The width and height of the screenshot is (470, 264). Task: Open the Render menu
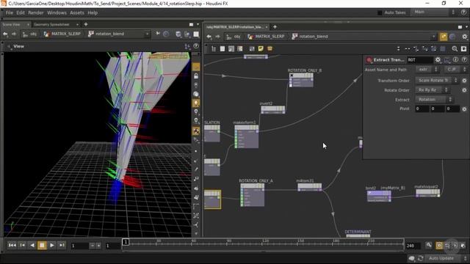point(36,12)
